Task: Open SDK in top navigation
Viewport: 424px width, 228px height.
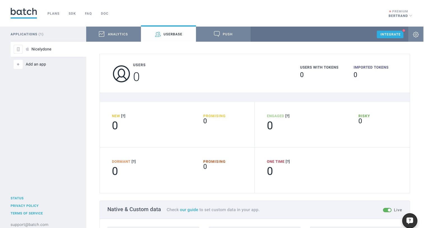Action: click(x=72, y=13)
